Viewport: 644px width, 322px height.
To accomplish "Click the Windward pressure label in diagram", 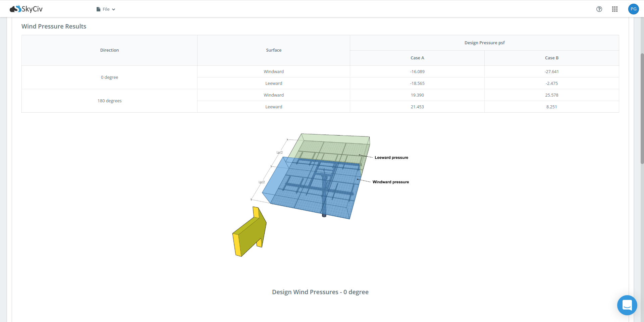I will pos(390,182).
